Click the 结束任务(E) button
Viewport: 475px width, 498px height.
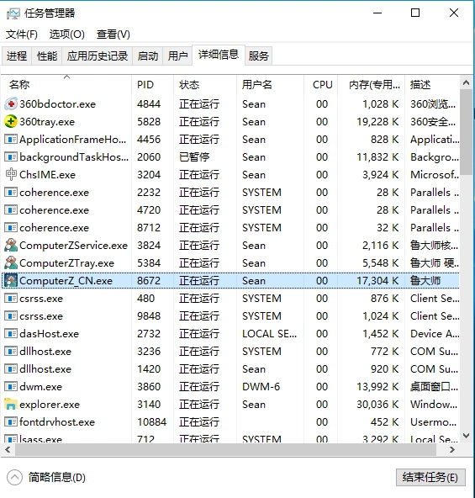[430, 477]
